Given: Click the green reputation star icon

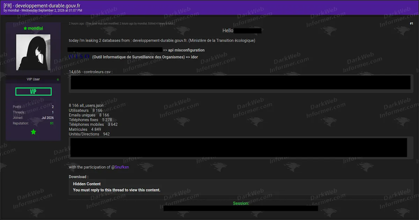Looking at the screenshot, I should [33, 132].
